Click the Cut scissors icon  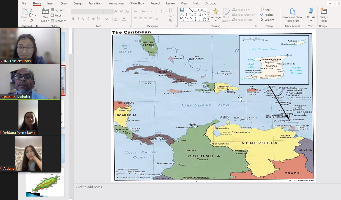[31, 10]
